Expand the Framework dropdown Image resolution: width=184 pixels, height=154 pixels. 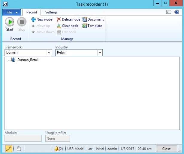click(49, 52)
